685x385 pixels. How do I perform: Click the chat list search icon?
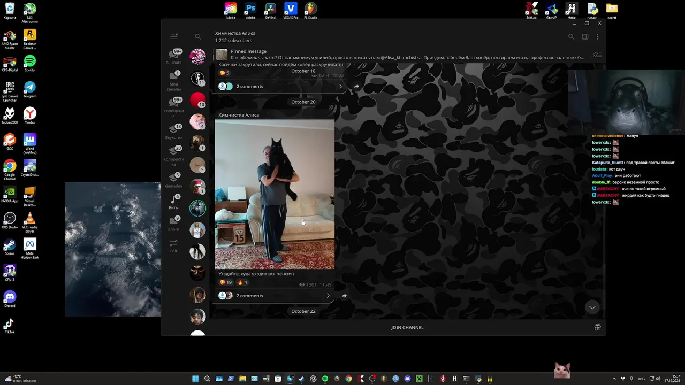coord(197,37)
